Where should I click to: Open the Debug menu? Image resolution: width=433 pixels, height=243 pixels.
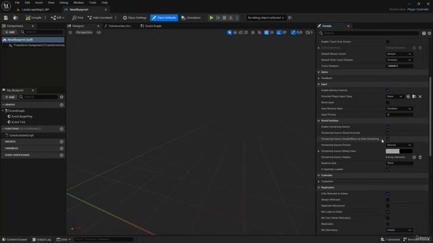(64, 3)
